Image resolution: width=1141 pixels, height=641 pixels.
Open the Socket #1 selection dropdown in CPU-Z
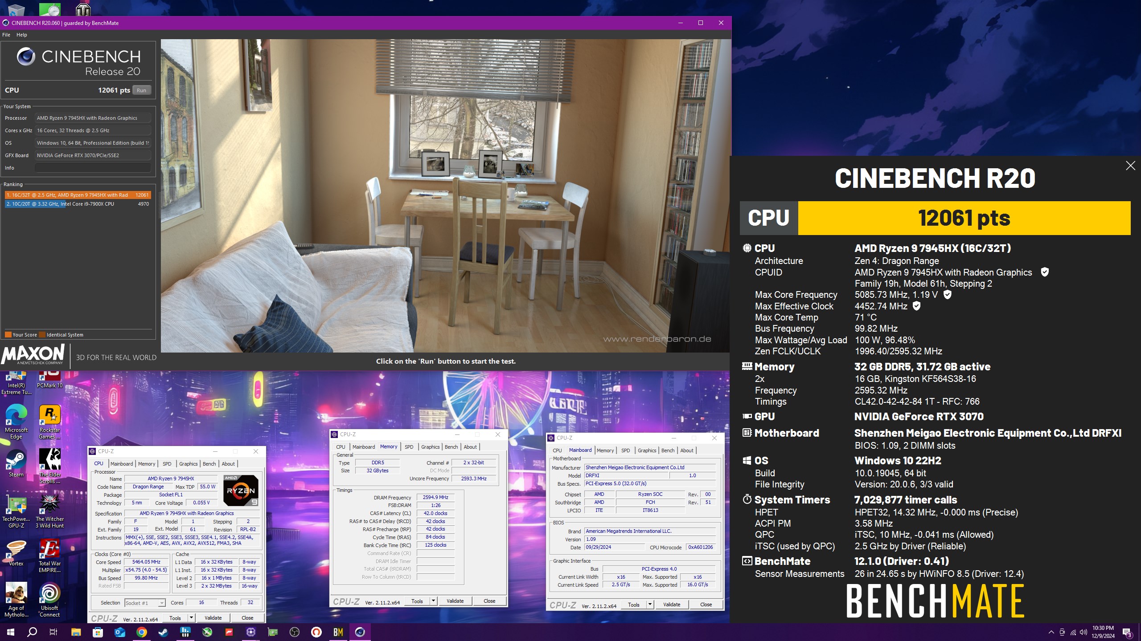click(x=145, y=603)
